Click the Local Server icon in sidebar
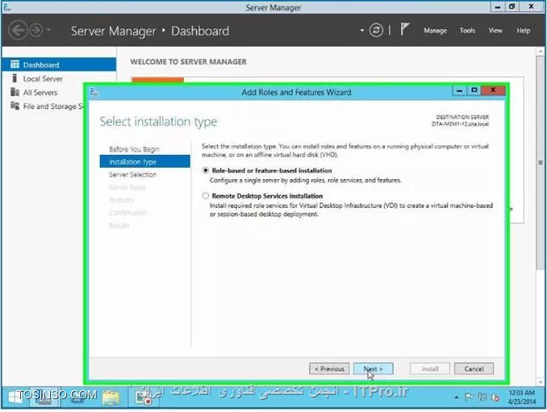Image resolution: width=547 pixels, height=412 pixels. click(x=15, y=78)
